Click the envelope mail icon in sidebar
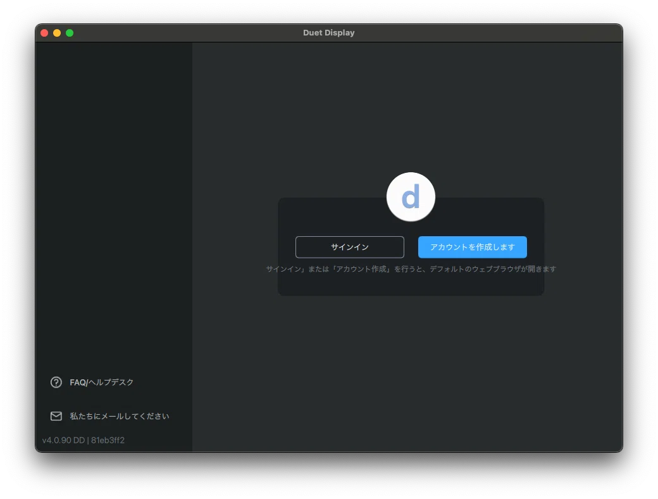The image size is (658, 499). [56, 416]
